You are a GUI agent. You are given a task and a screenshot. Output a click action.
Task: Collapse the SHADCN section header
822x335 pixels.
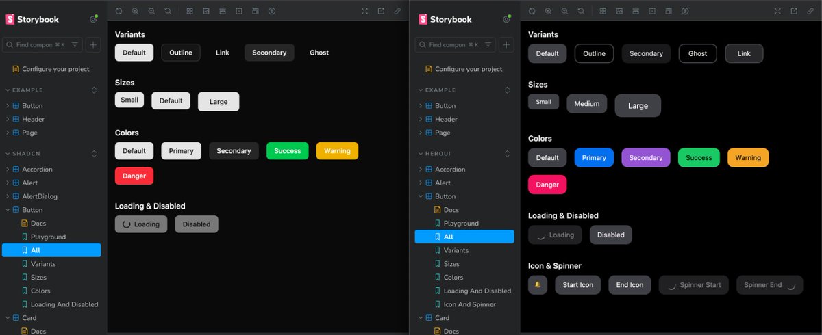[x=27, y=154]
